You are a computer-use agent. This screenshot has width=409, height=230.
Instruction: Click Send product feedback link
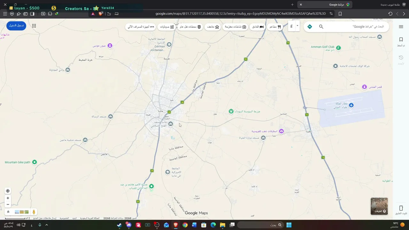tap(45, 218)
